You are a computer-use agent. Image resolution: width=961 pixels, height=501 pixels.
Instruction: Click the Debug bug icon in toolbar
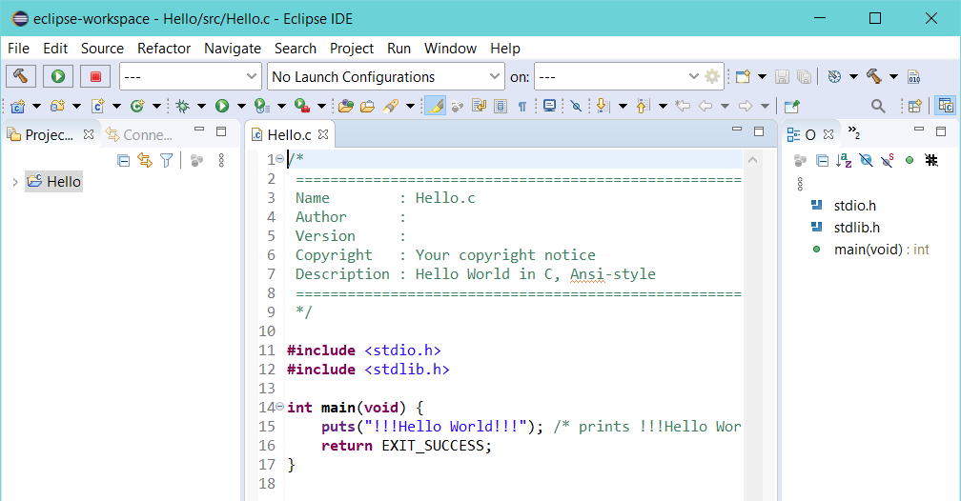coord(183,106)
